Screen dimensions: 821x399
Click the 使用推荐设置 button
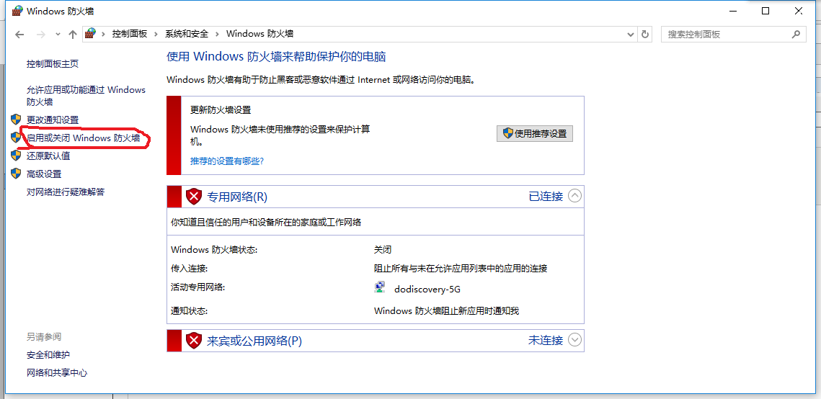[x=535, y=133]
